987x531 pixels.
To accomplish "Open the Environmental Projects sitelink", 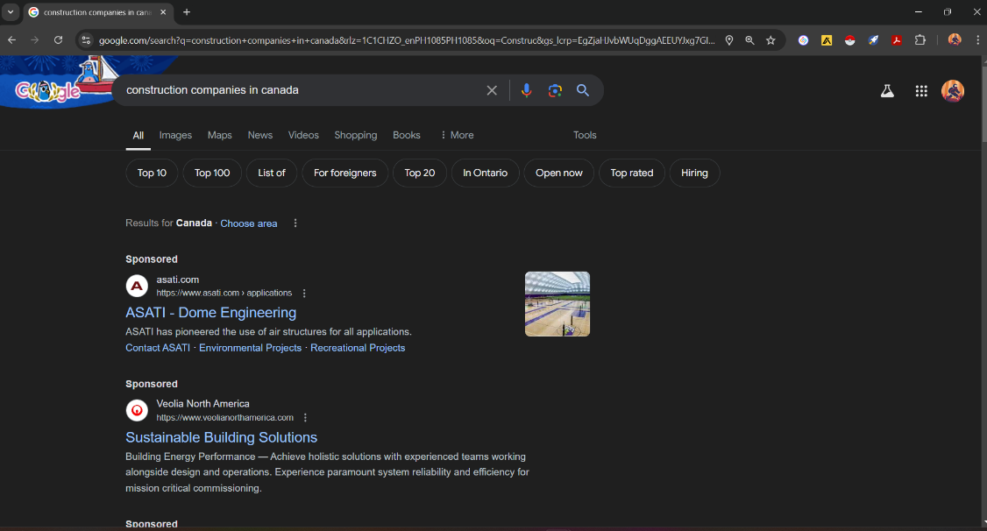I will point(251,348).
